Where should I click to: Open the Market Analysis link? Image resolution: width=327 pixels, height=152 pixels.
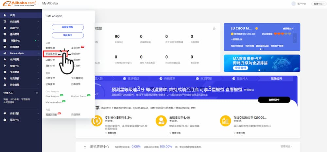54,102
